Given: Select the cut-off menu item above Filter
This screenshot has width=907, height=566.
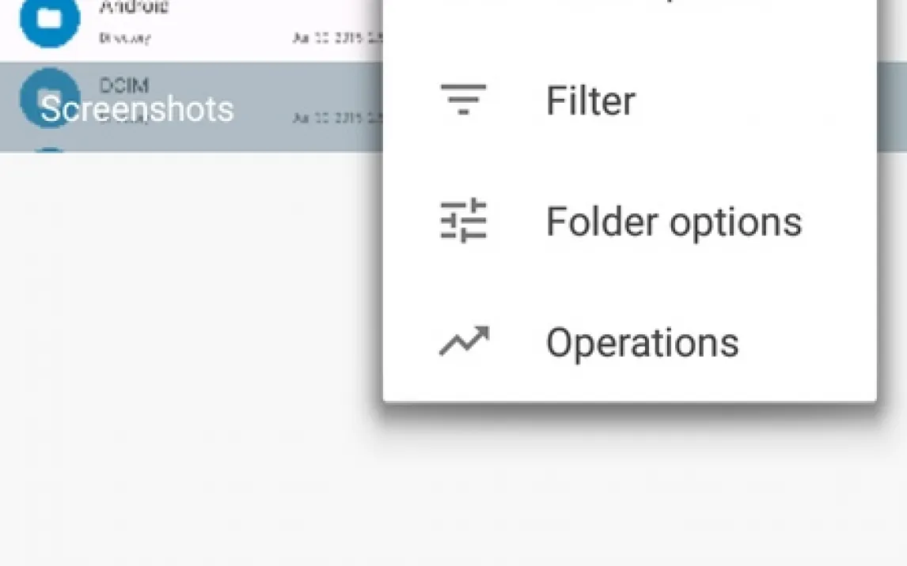Looking at the screenshot, I should tap(629, 9).
